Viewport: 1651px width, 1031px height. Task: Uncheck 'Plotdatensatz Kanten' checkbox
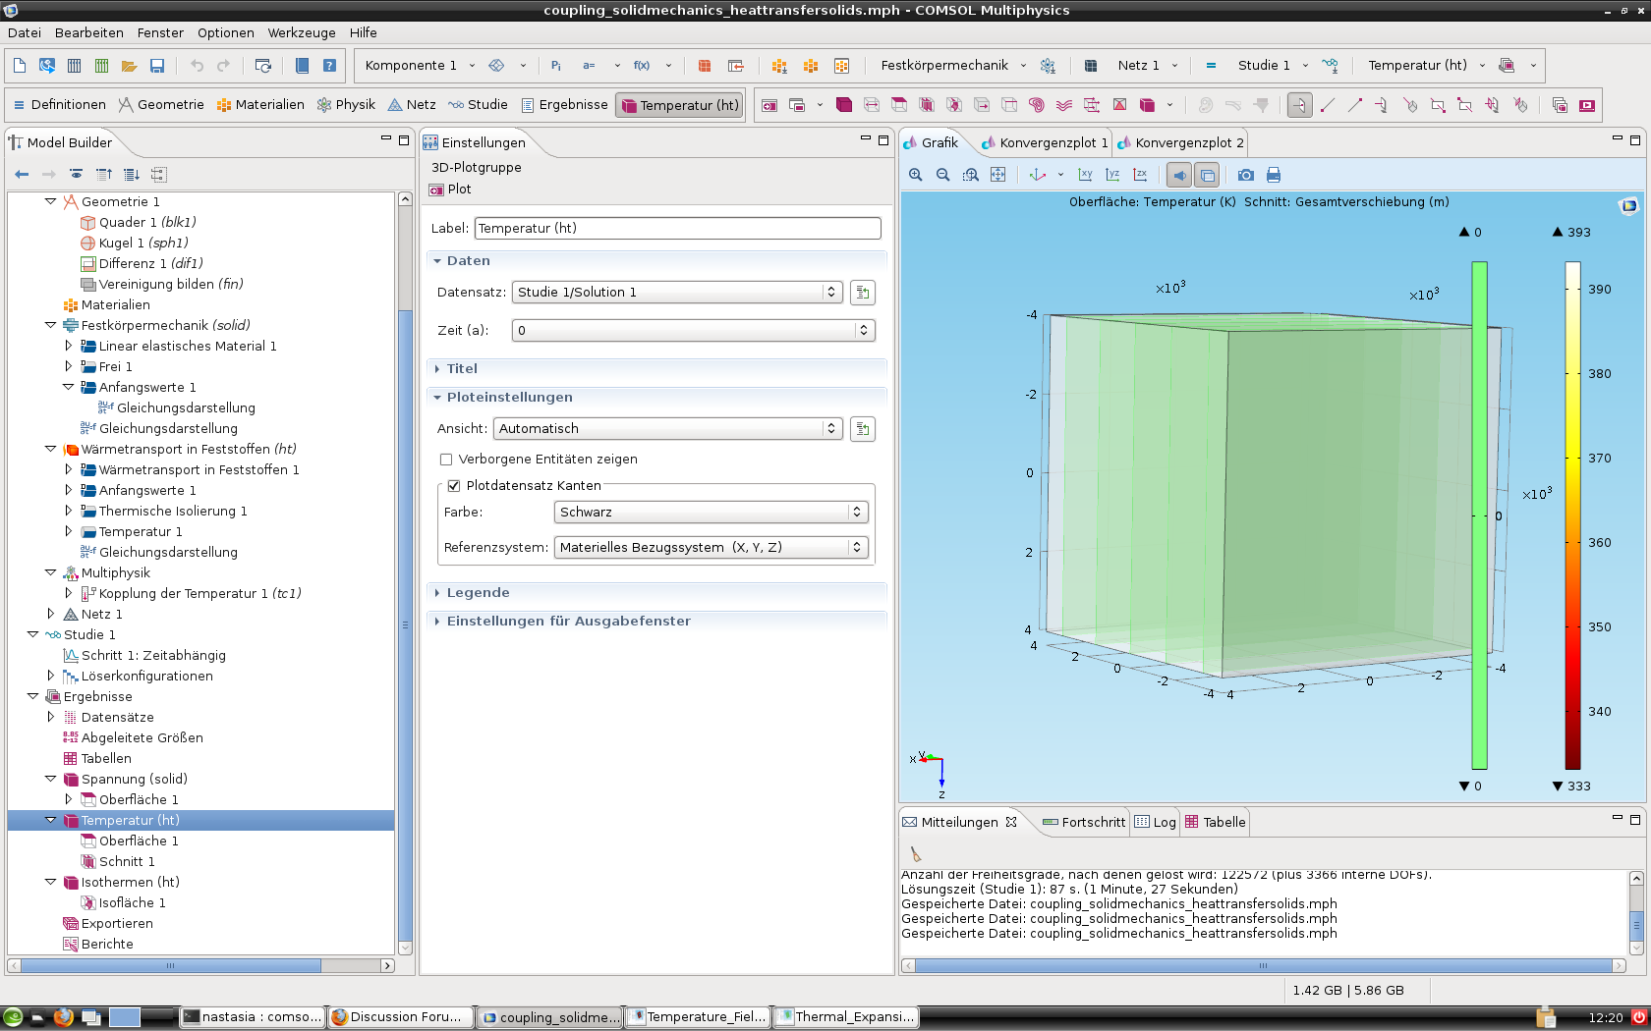pos(454,486)
